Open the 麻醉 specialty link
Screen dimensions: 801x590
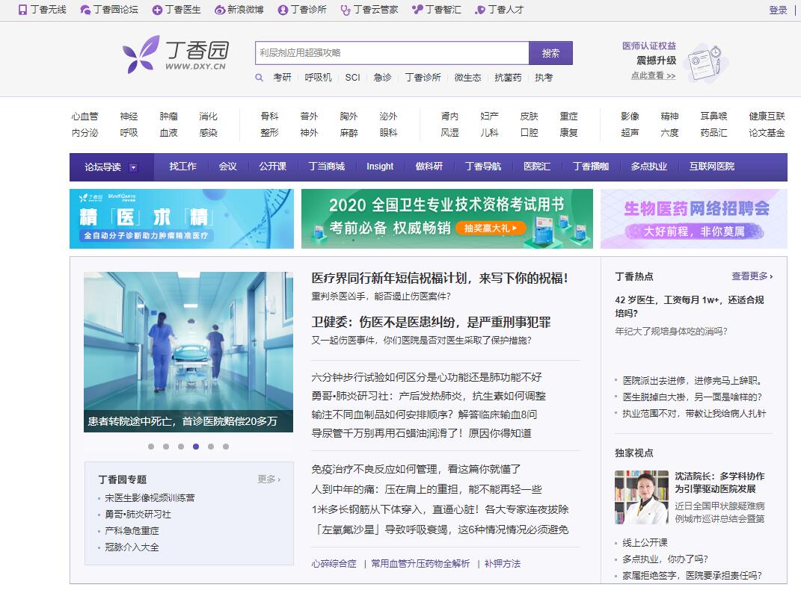tap(349, 133)
